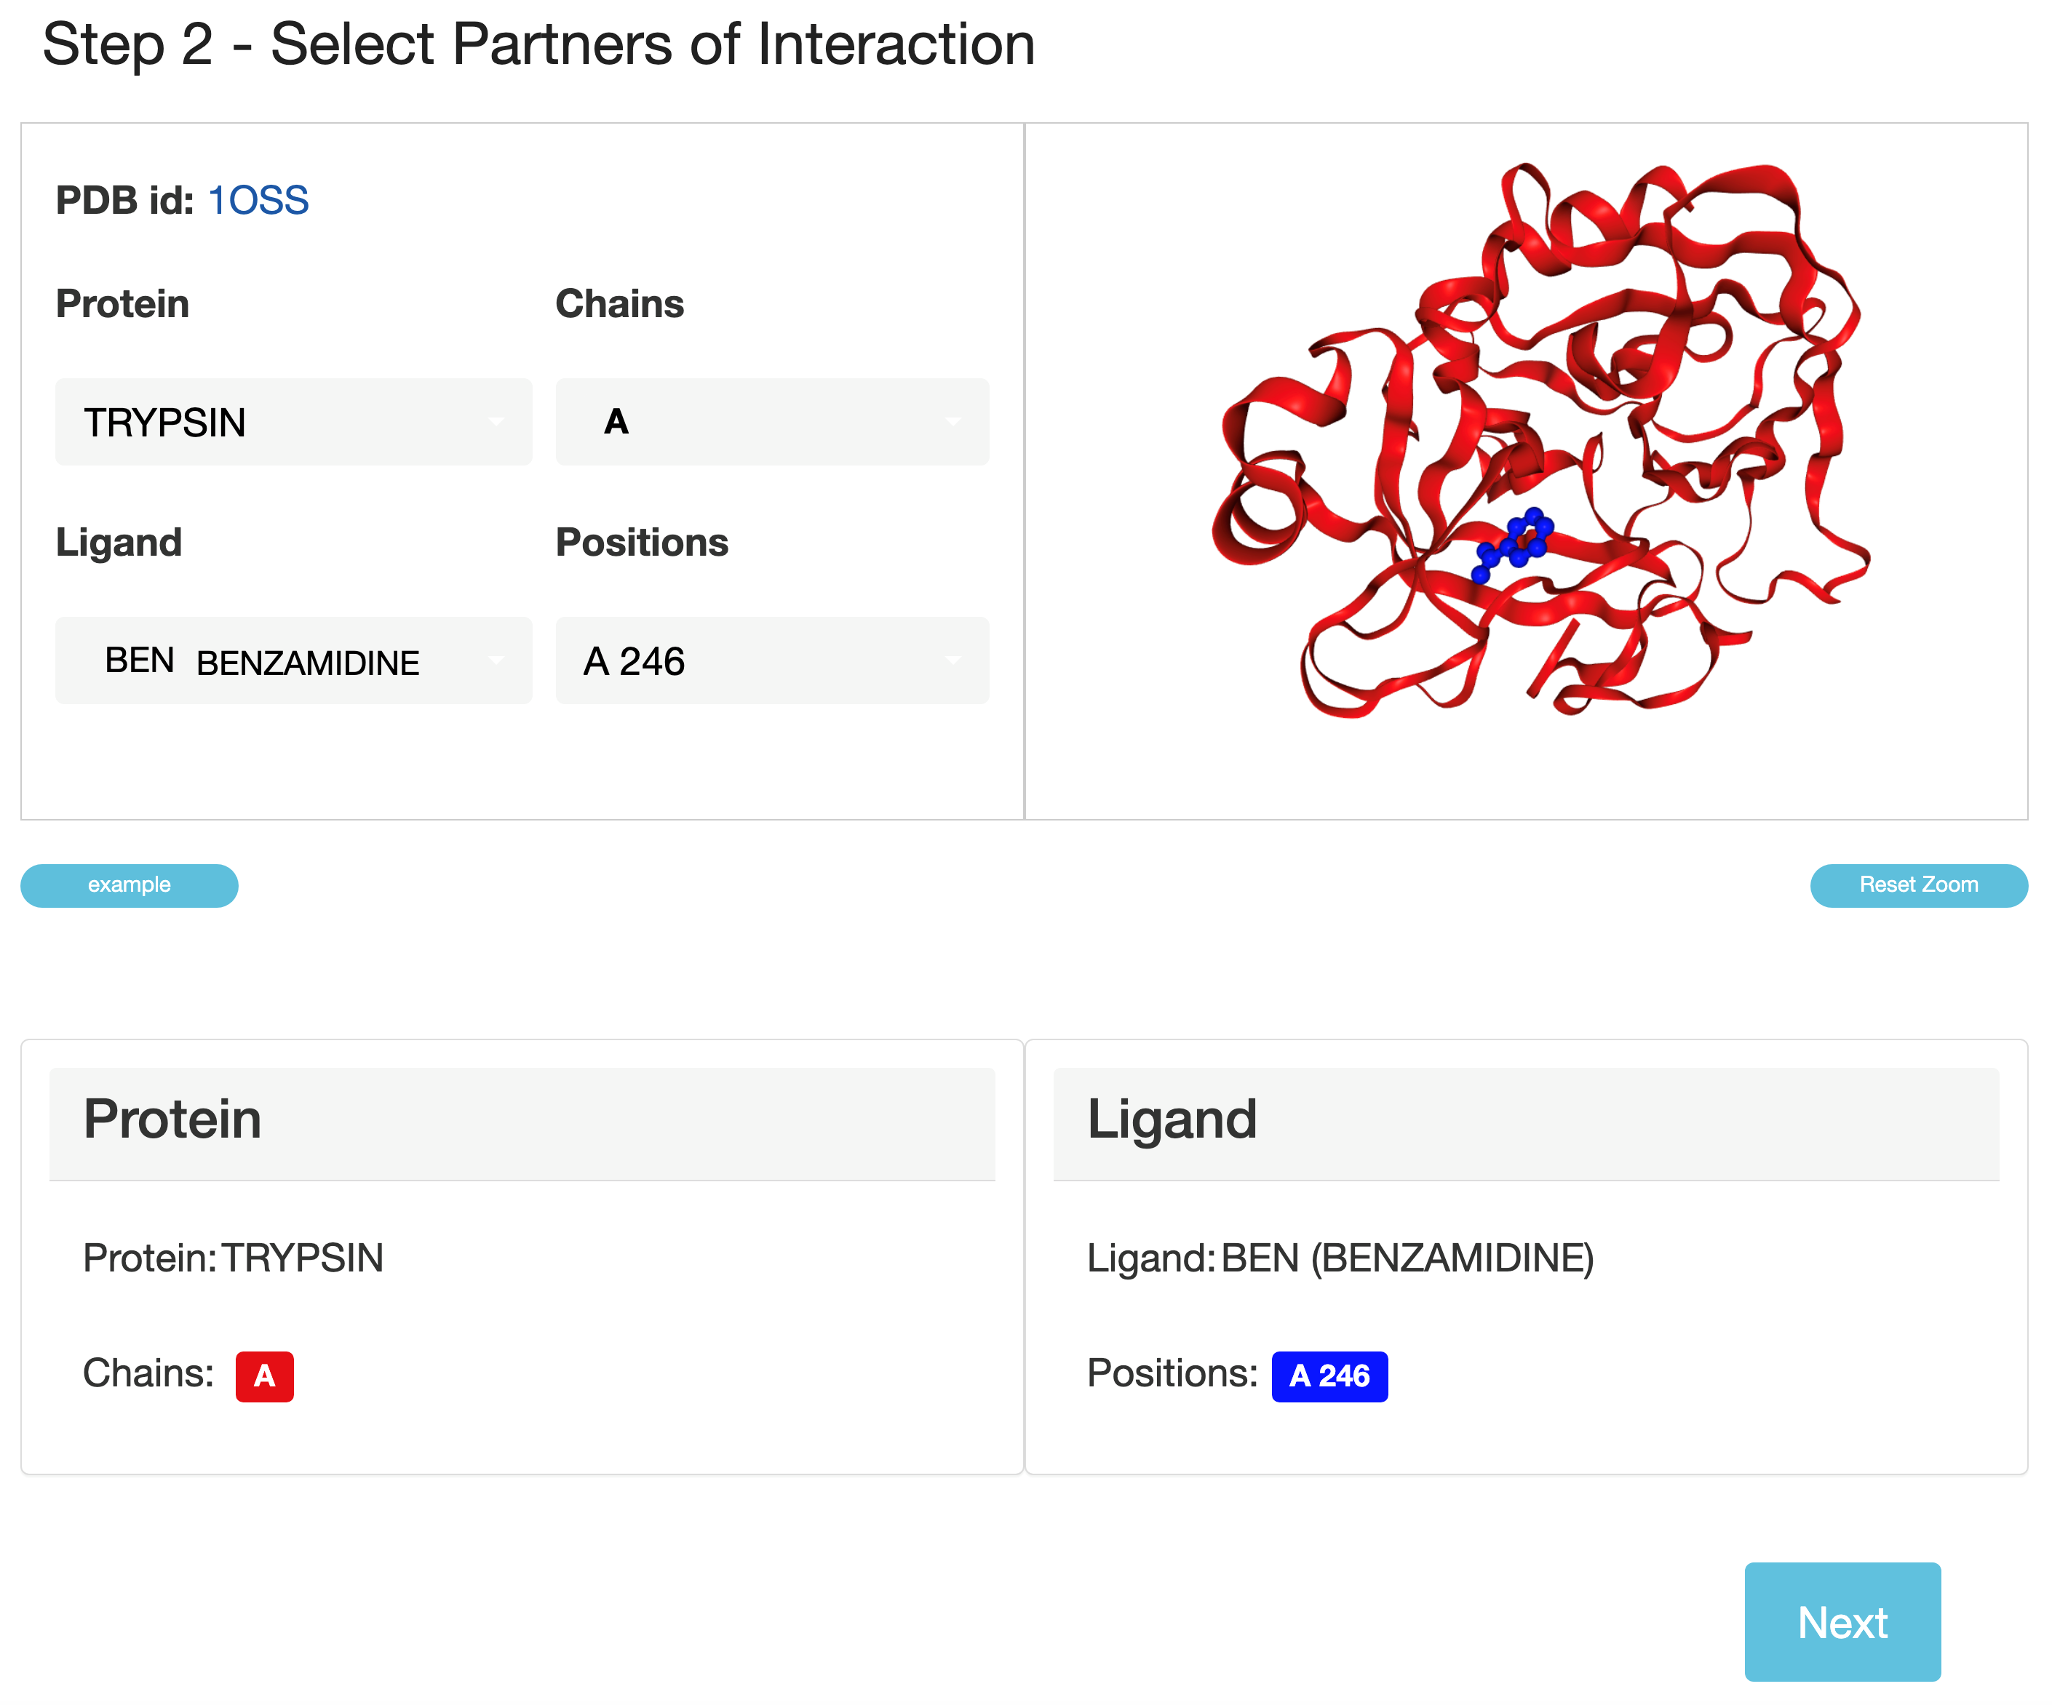Click the caret arrow in Positions dropdown

953,660
